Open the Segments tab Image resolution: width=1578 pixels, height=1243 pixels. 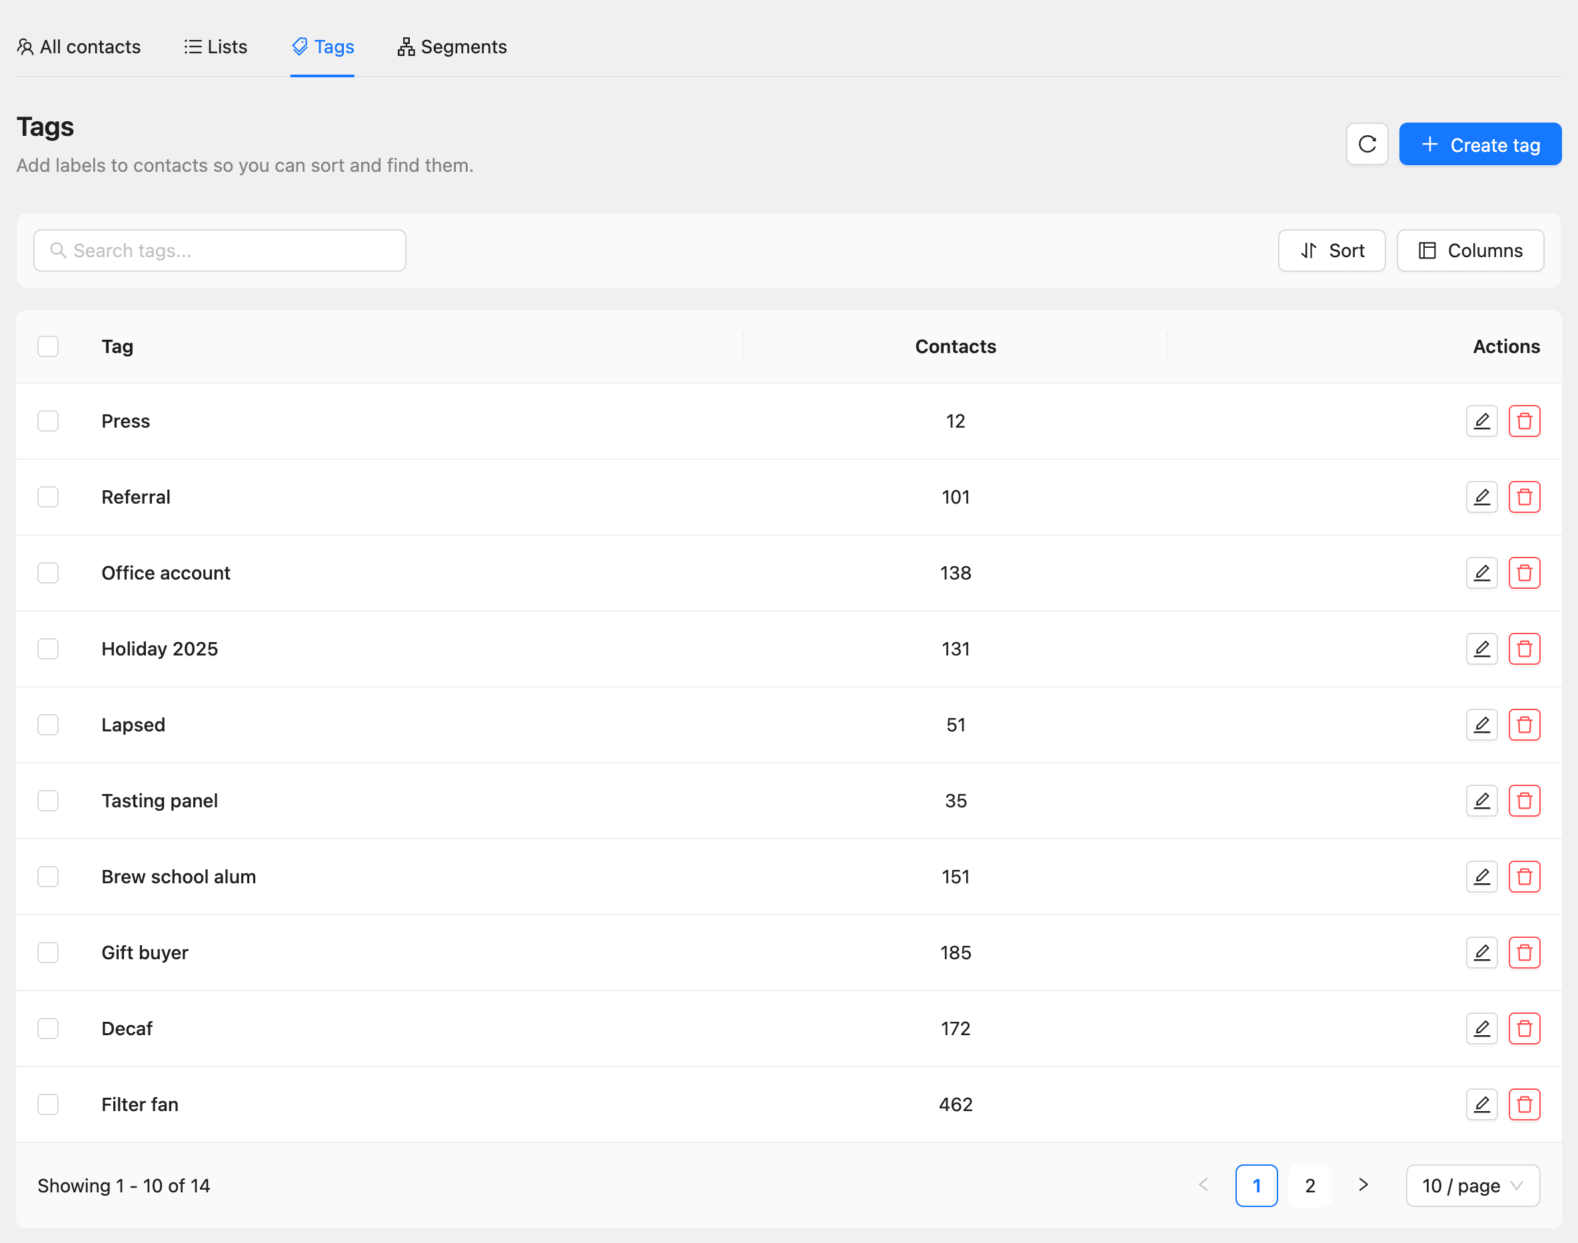pyautogui.click(x=452, y=47)
